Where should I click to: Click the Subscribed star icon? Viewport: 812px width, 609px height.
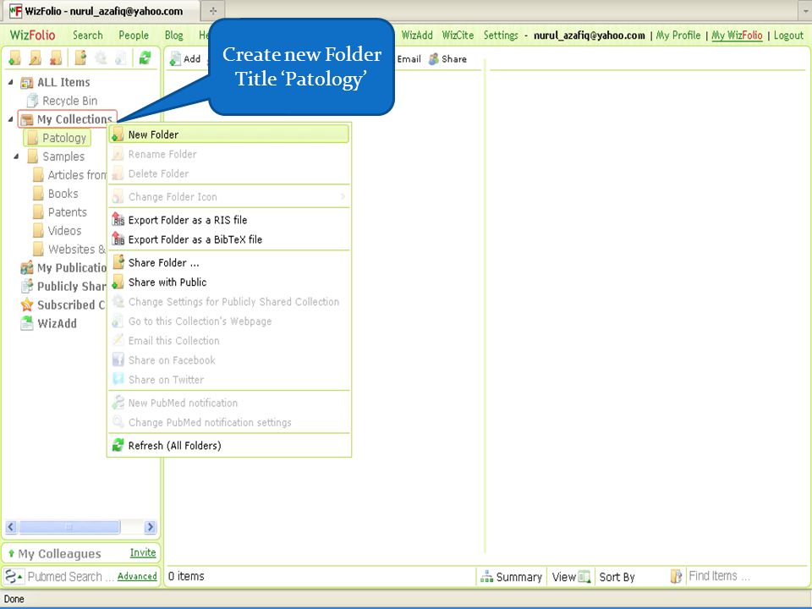(x=26, y=305)
